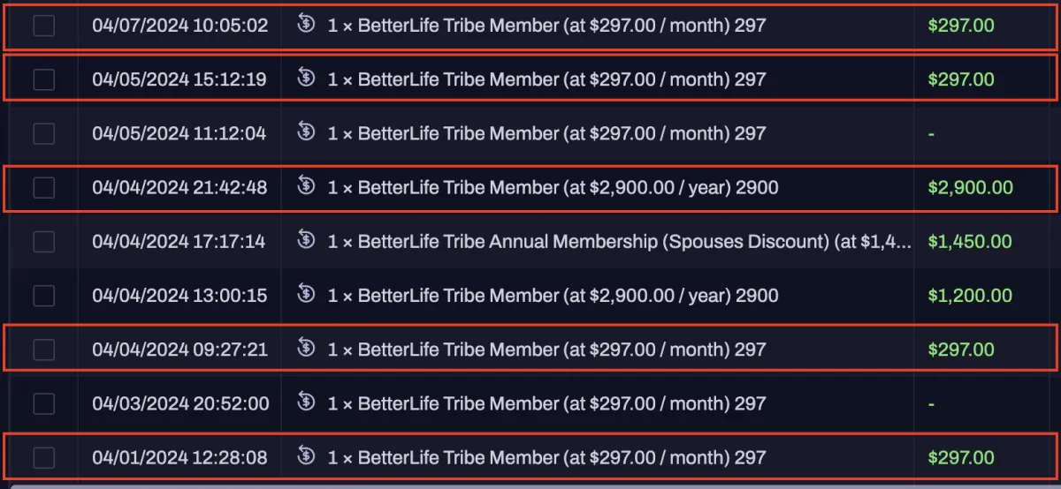The image size is (1061, 489).
Task: Click recurring icon on 04/04/2024 21:42:48 row
Action: [x=307, y=187]
